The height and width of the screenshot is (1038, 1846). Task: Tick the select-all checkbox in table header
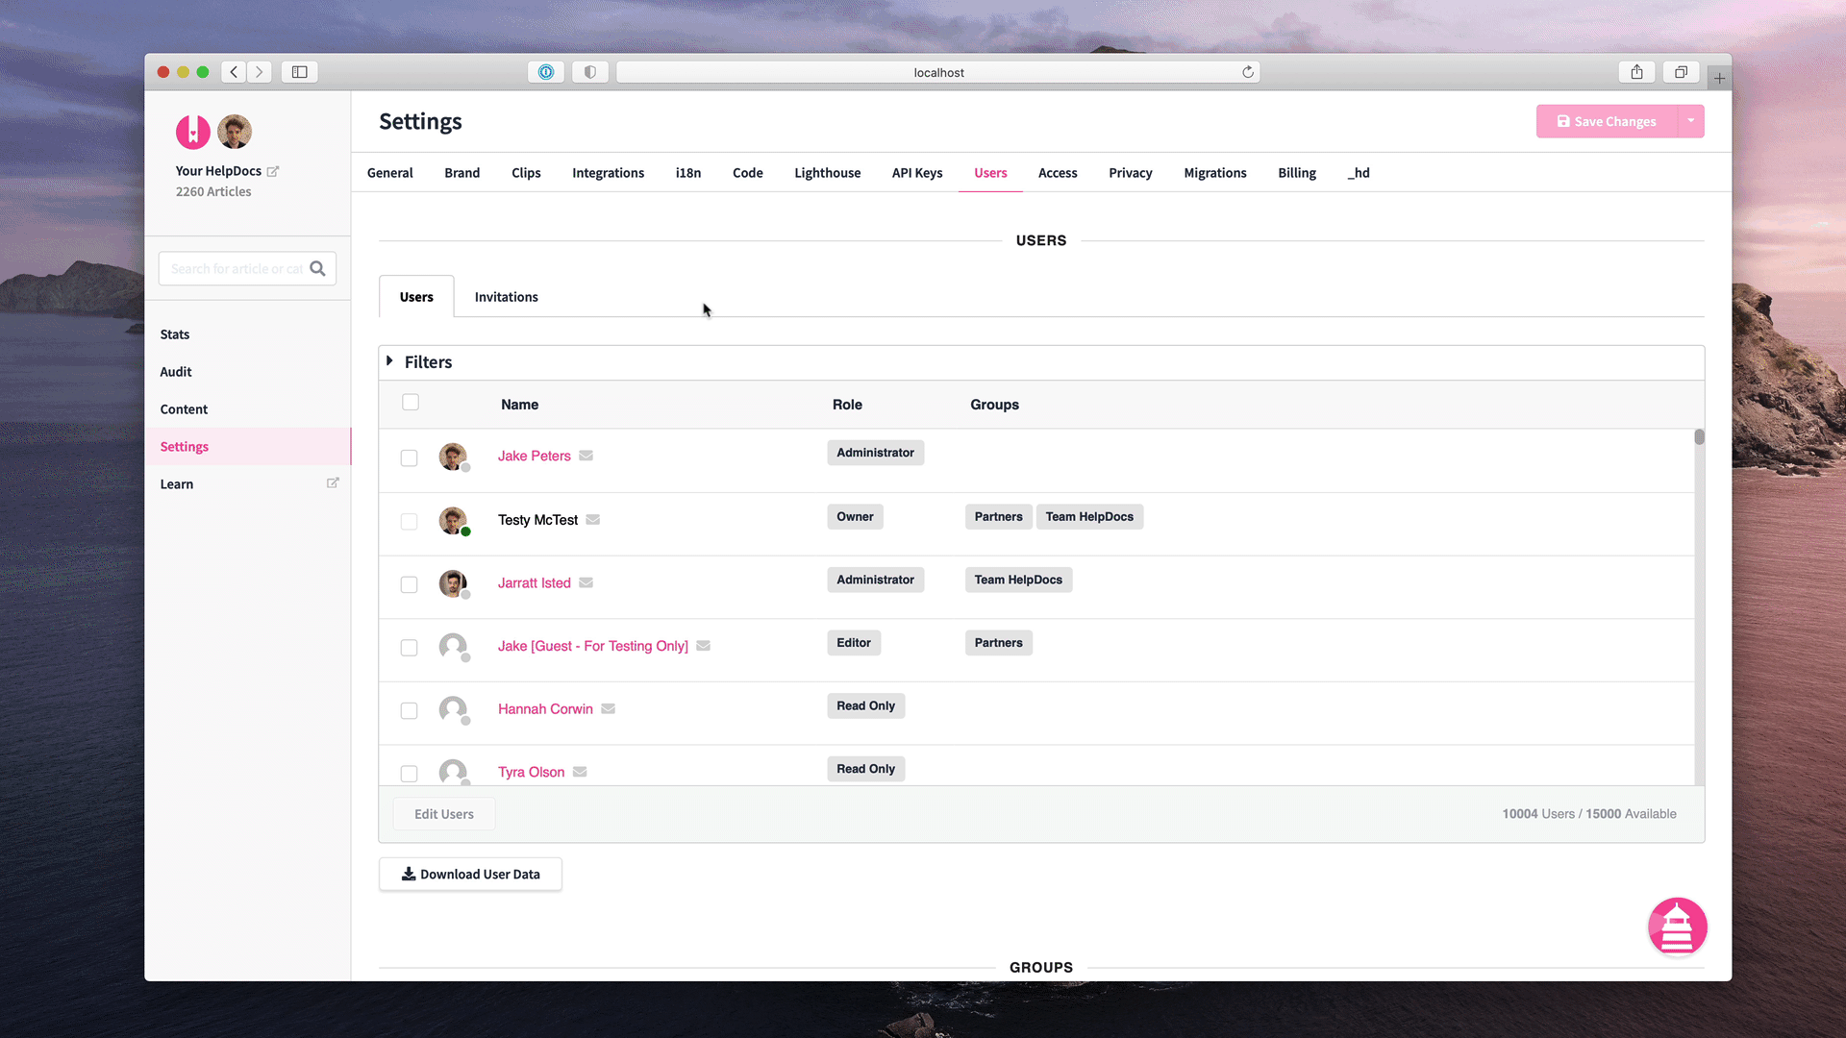(x=411, y=403)
